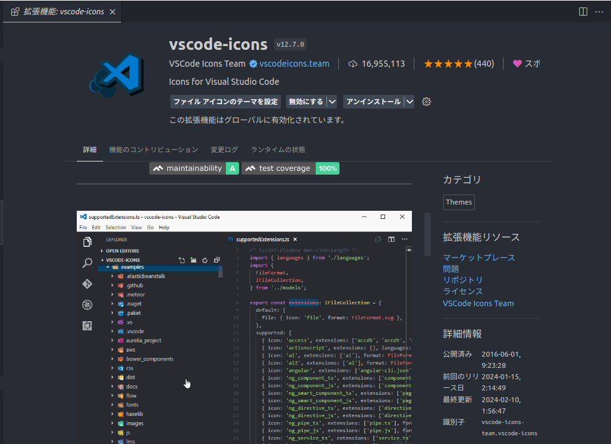Switch to the 詳細 tab
Image resolution: width=611 pixels, height=444 pixels.
tap(90, 150)
